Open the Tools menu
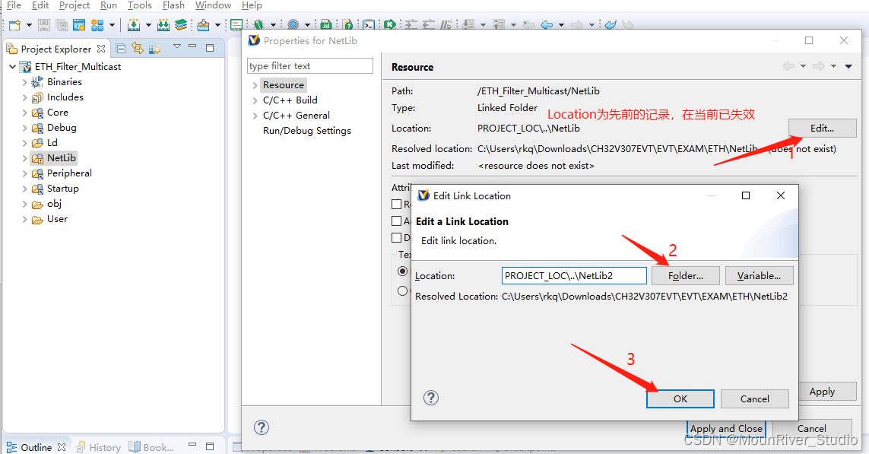The width and height of the screenshot is (869, 454). (139, 5)
